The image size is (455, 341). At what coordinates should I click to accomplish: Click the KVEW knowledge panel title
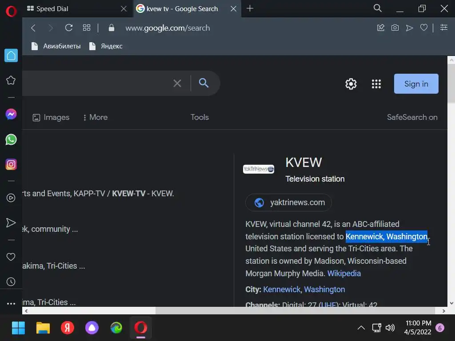click(303, 163)
